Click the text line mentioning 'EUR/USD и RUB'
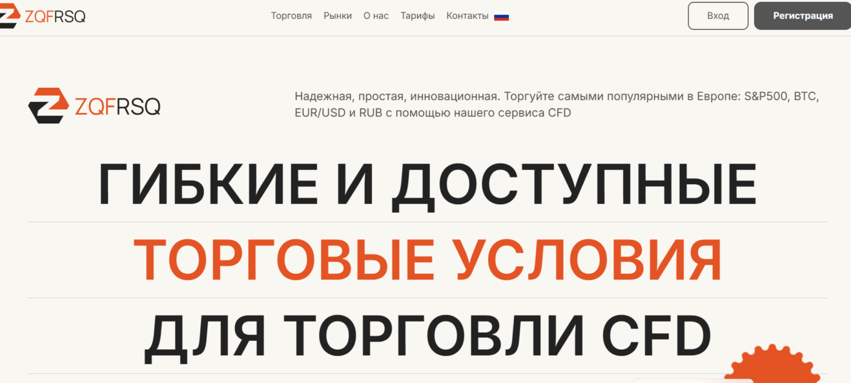851x383 pixels. click(x=433, y=113)
